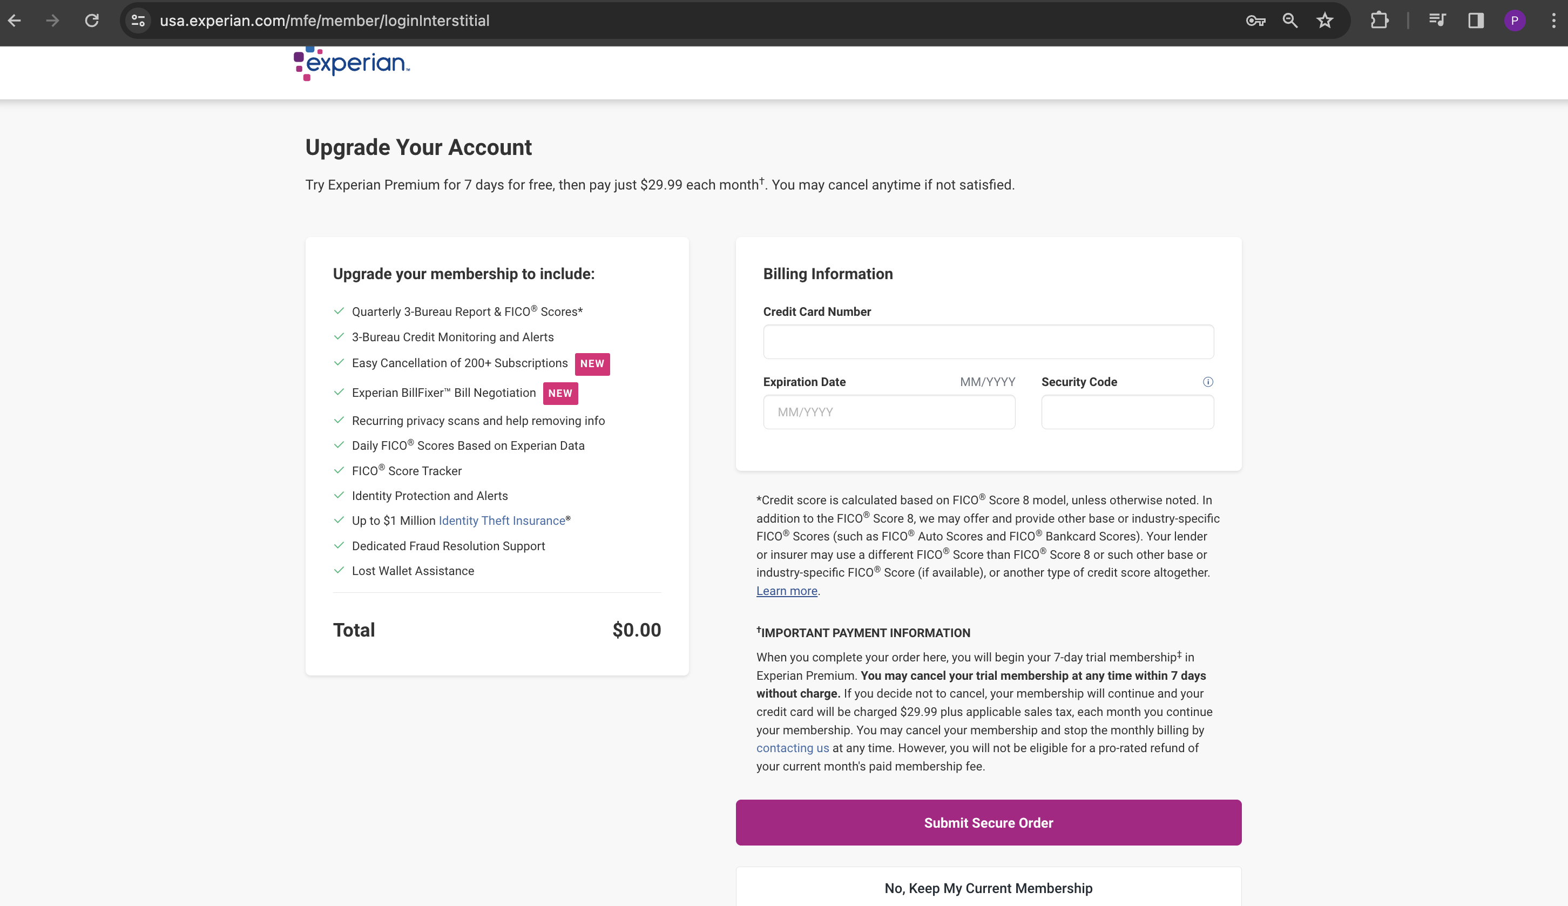This screenshot has height=906, width=1568.
Task: Click the Experian logo
Action: (352, 64)
